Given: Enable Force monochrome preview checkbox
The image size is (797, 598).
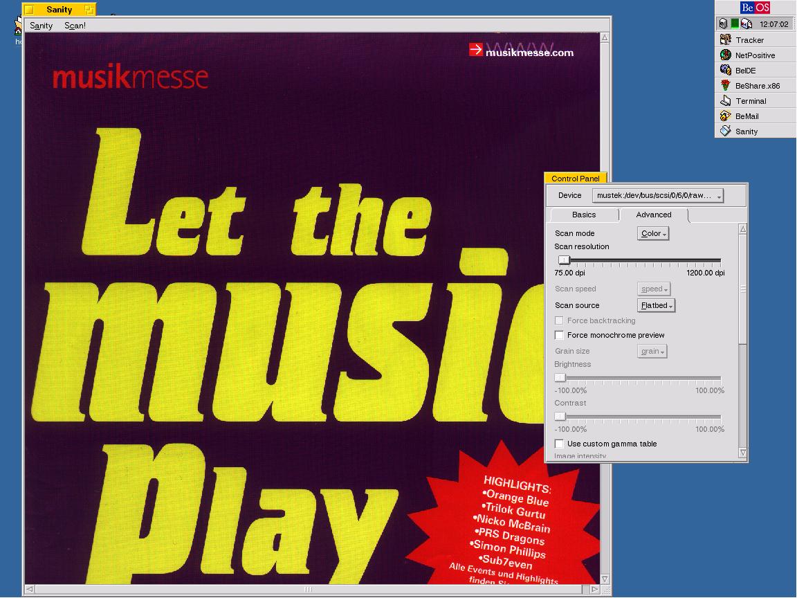Looking at the screenshot, I should 560,336.
